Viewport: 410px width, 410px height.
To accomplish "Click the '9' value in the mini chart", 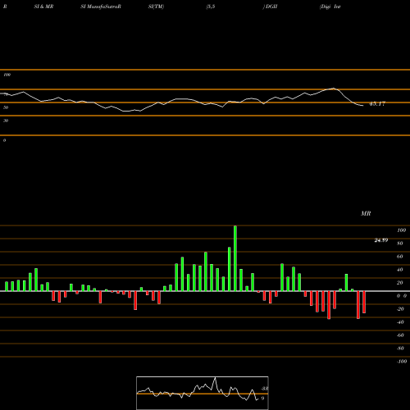I will point(262,399).
